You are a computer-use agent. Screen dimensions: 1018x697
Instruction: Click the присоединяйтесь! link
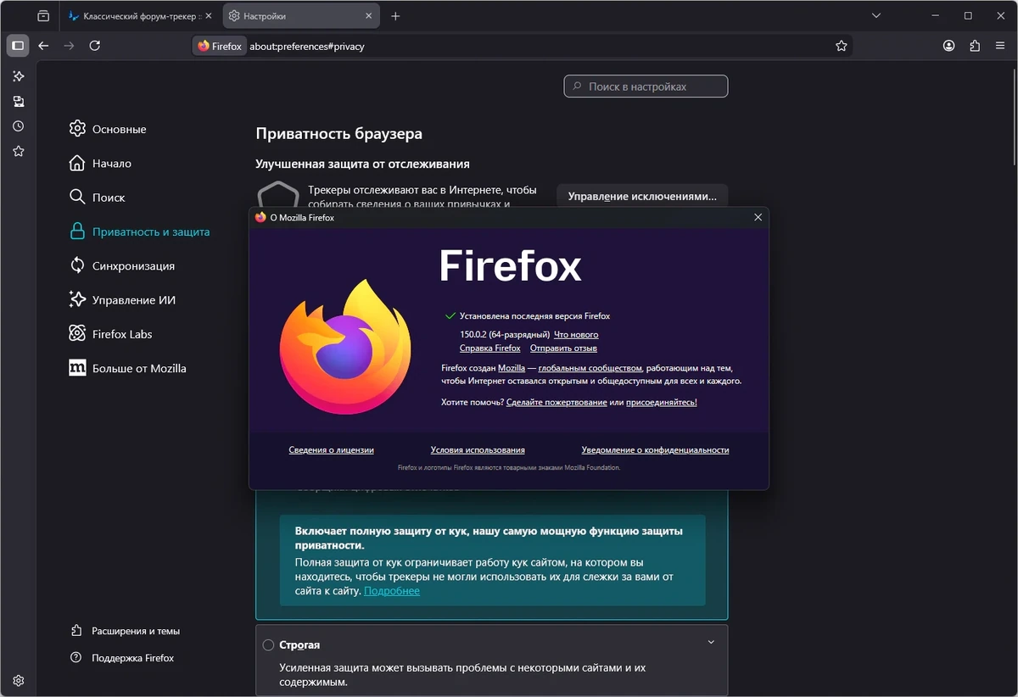662,402
